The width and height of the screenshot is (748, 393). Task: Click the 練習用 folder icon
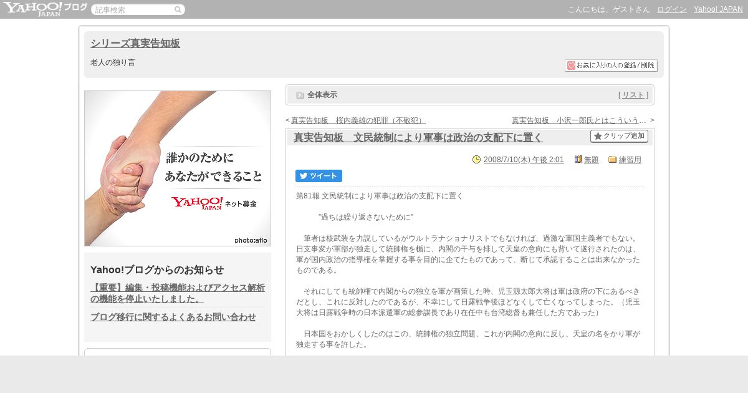coord(612,160)
